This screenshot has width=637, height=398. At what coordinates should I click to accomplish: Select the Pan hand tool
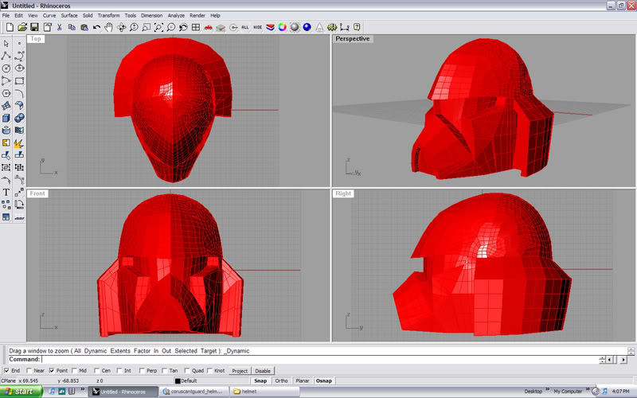click(108, 27)
